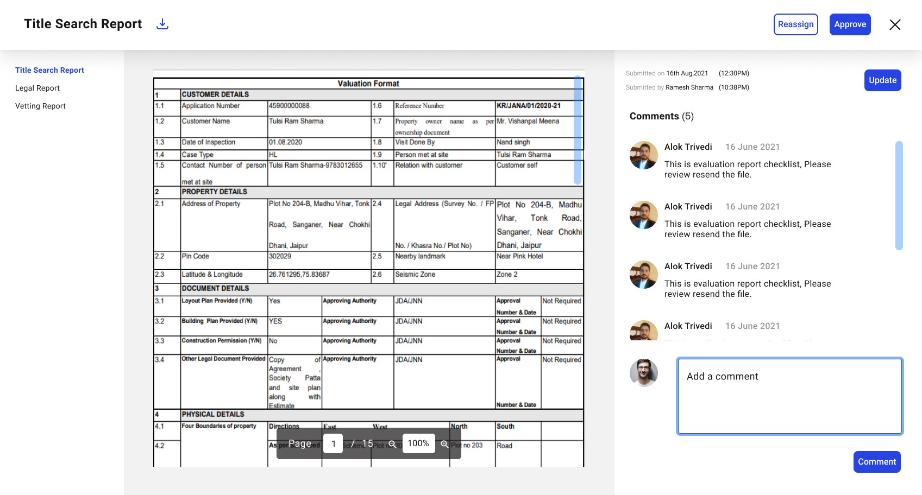The height and width of the screenshot is (495, 922).
Task: Click Title Search Report page heading
Action: [x=83, y=24]
